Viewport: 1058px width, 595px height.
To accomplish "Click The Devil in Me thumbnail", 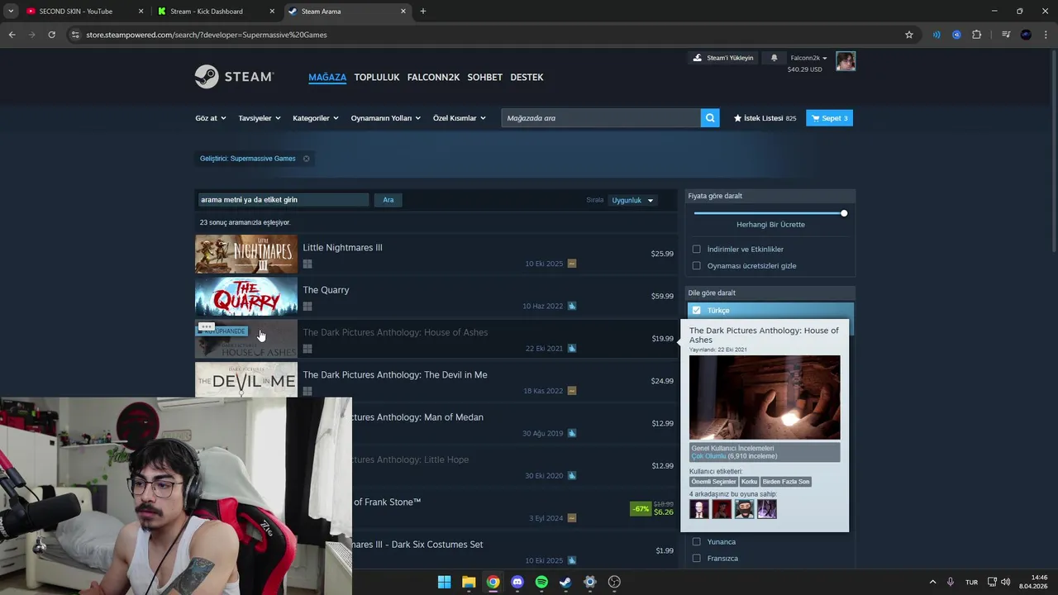I will click(245, 380).
